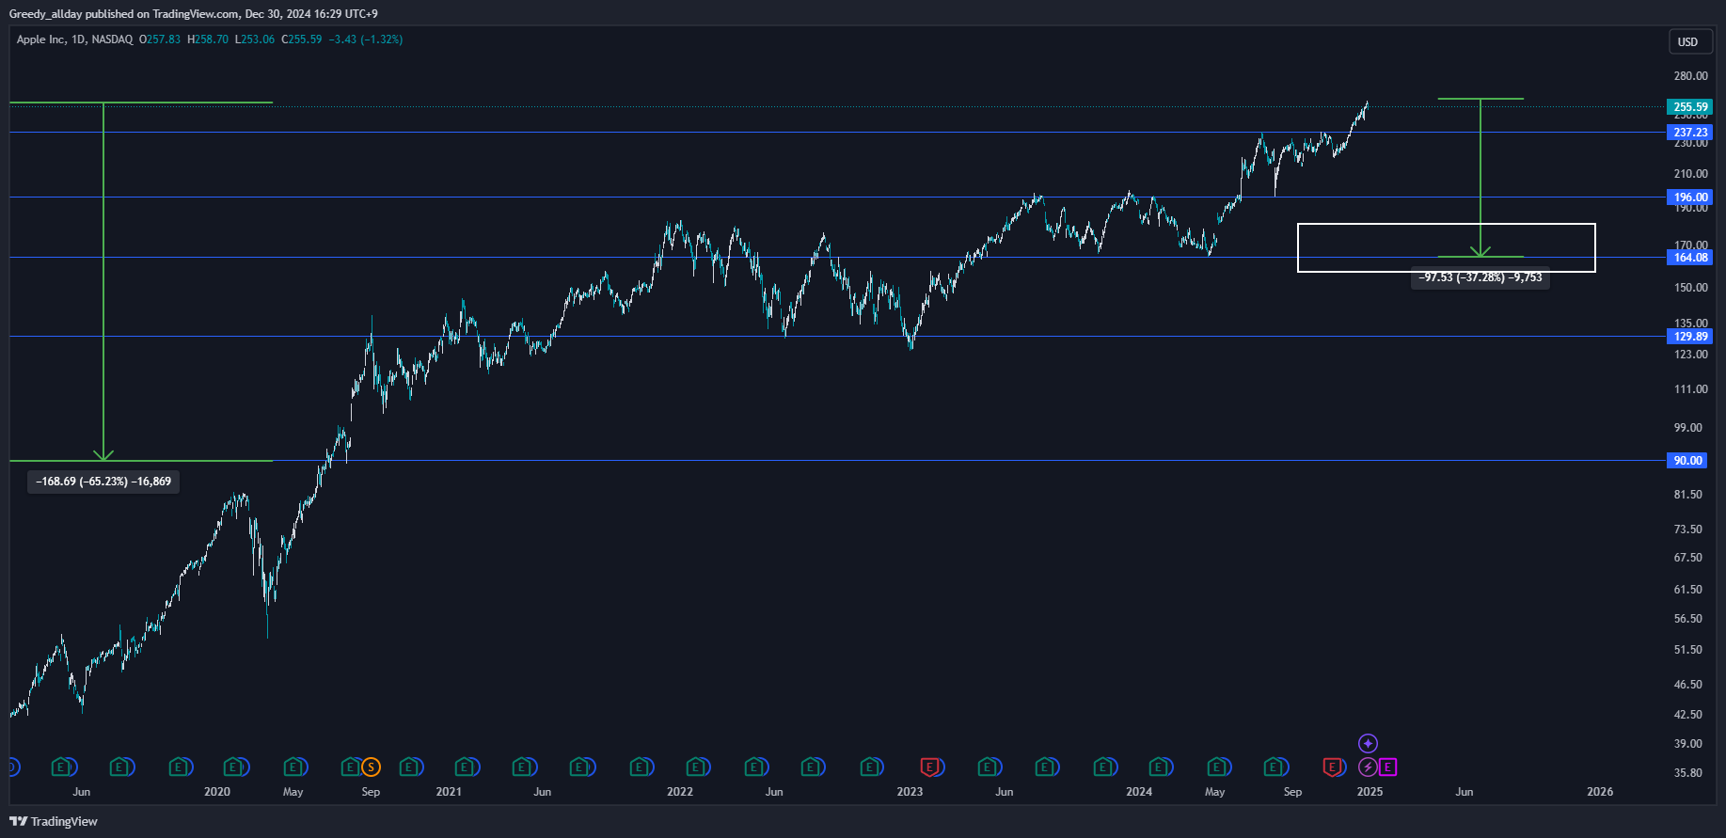Screen dimensions: 1726x838
Task: Click the 35.80 price axis label
Action: 1687,773
